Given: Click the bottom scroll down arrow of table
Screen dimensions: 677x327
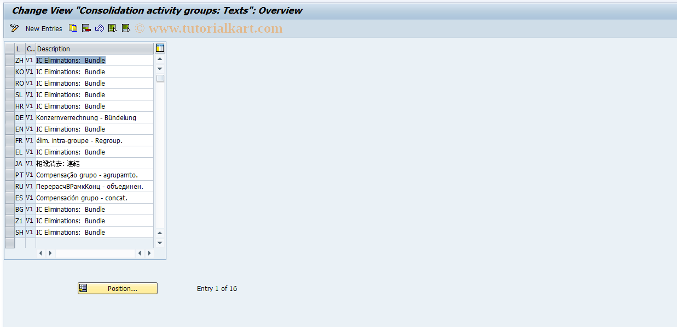Looking at the screenshot, I should click(x=160, y=242).
